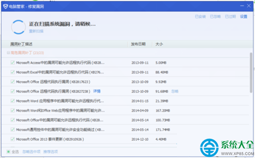The image size is (255, 158).
Task: Toggle the 全选 select all checkbox
Action: click(x=8, y=151)
